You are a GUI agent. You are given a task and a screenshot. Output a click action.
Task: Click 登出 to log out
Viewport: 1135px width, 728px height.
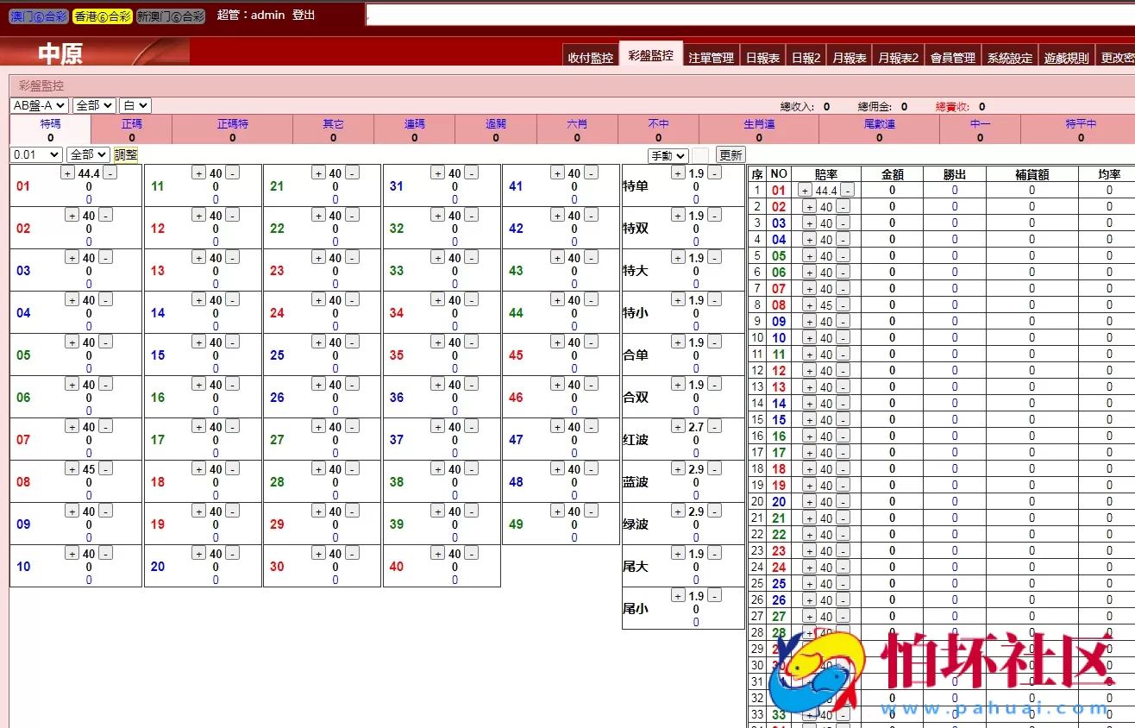298,16
